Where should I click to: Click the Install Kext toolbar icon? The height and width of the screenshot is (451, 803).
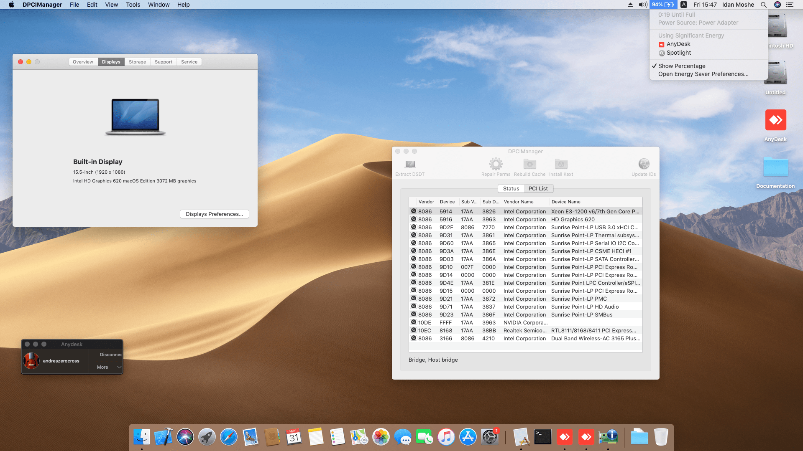[561, 164]
